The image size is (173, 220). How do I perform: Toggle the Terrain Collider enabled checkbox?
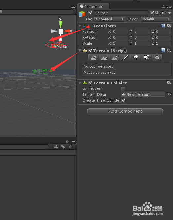point(90,83)
